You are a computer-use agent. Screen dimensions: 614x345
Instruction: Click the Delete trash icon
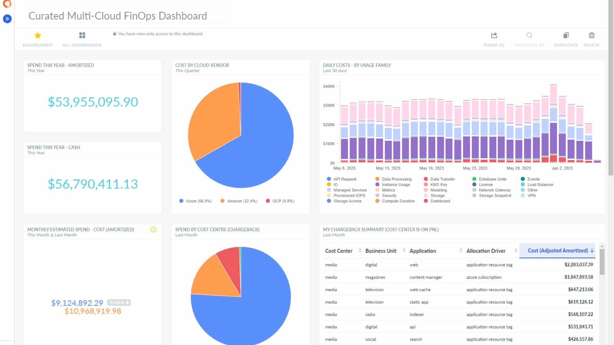[591, 35]
